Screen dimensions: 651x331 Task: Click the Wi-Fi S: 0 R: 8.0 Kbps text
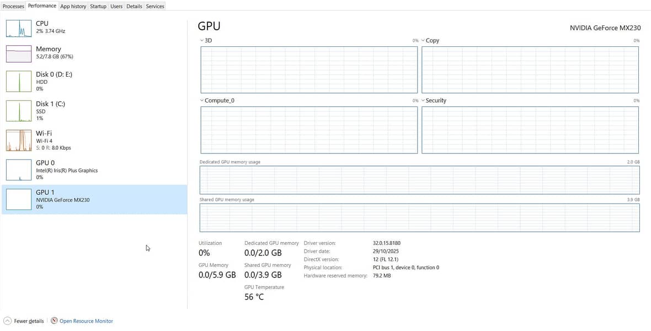click(x=53, y=148)
